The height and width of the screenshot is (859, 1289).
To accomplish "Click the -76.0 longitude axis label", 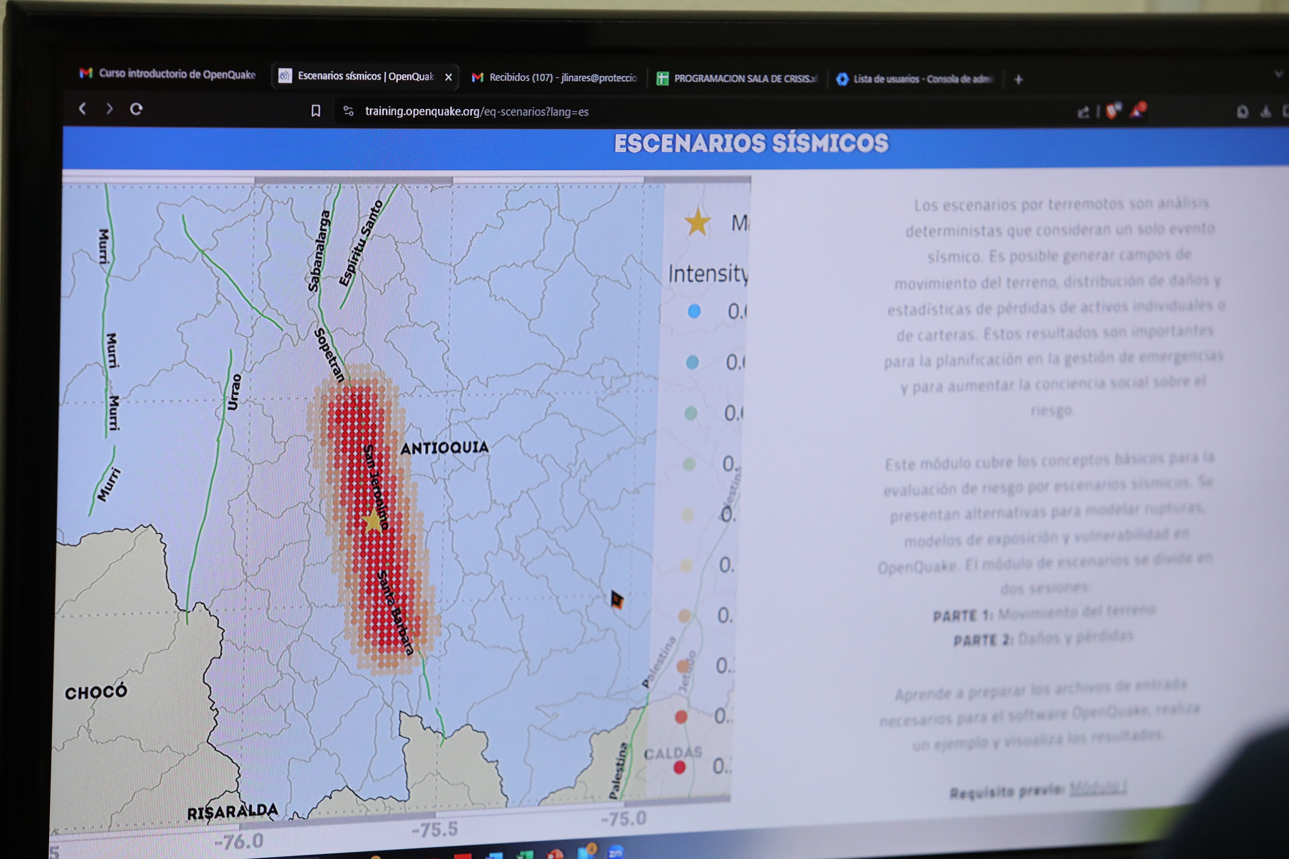I will coord(239,841).
